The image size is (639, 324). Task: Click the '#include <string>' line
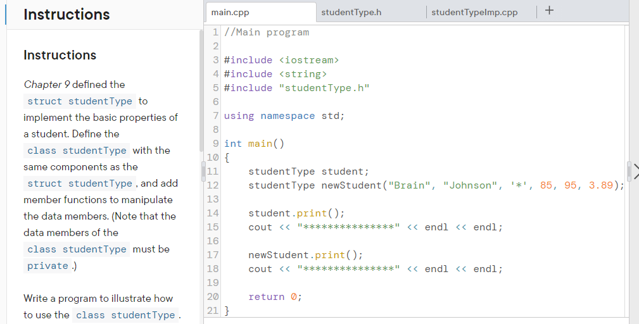[275, 74]
